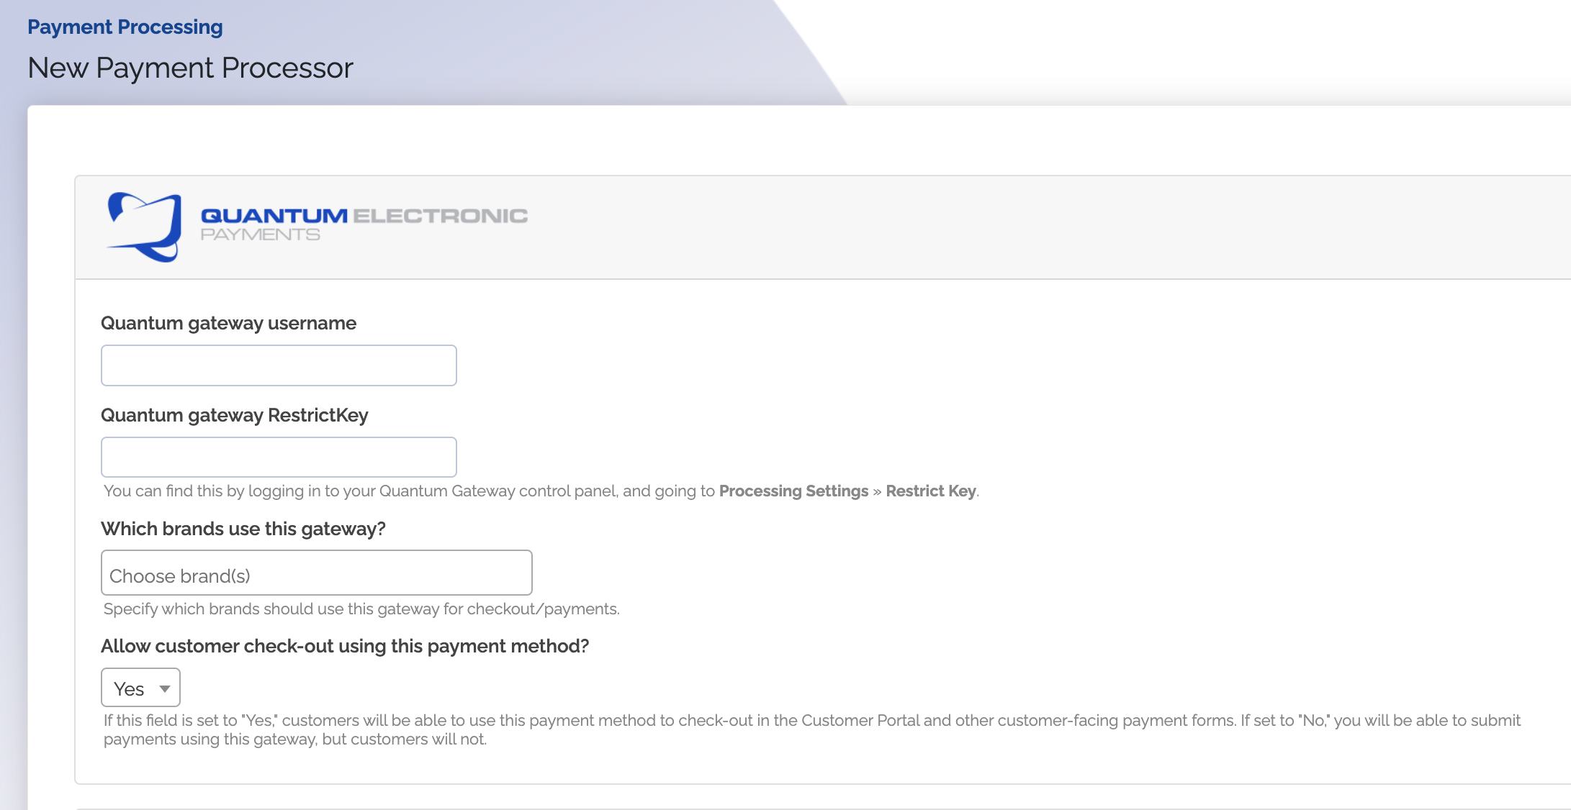
Task: Open the customer check-out "Yes" dropdown
Action: (x=140, y=687)
